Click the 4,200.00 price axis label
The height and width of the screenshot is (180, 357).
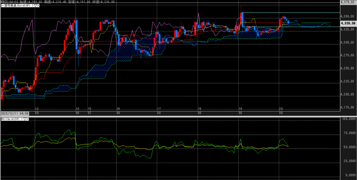tap(348, 94)
